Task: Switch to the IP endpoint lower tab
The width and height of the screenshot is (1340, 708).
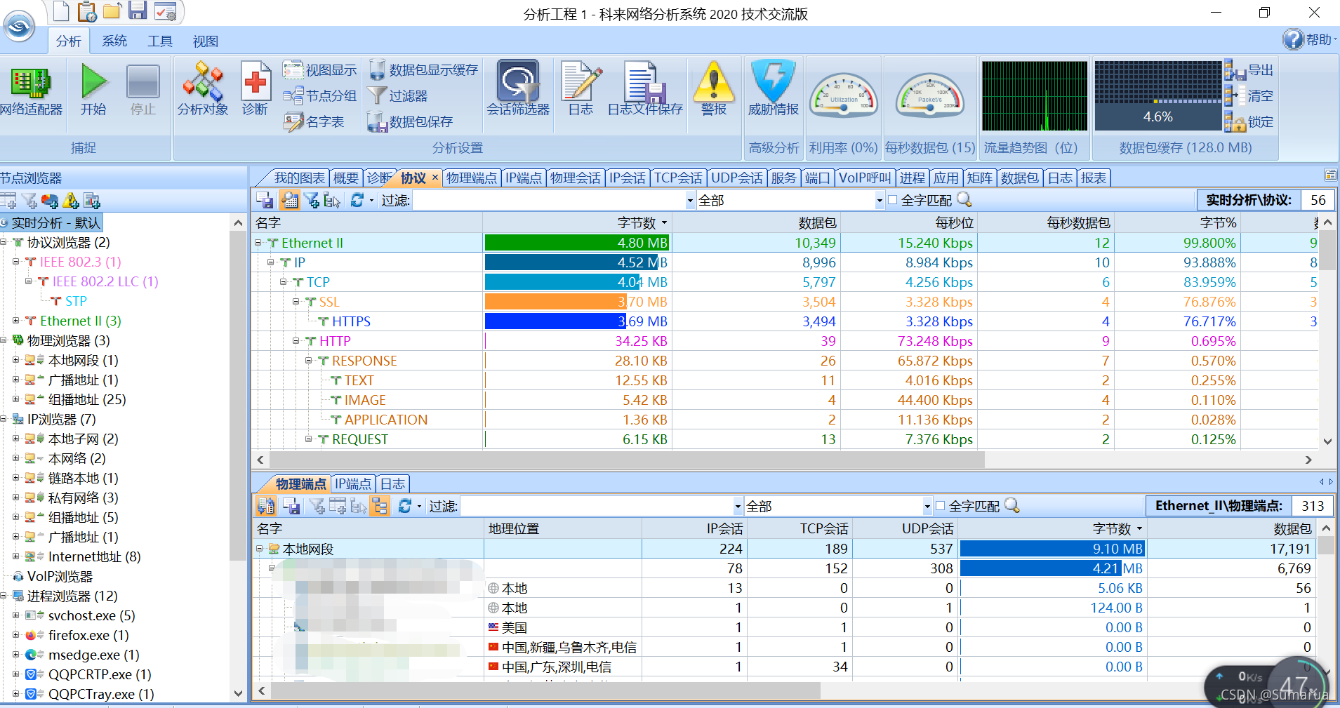Action: (353, 484)
